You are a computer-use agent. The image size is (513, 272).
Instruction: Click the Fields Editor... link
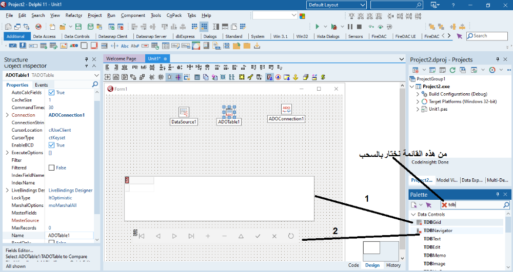tap(19, 250)
